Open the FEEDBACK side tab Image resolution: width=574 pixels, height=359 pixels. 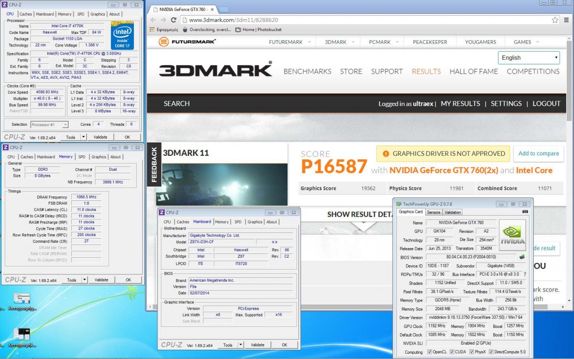point(154,164)
